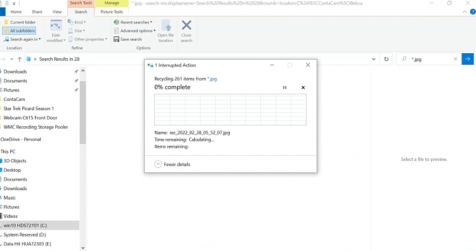
Task: Click the Save search icon
Action: pos(116,39)
